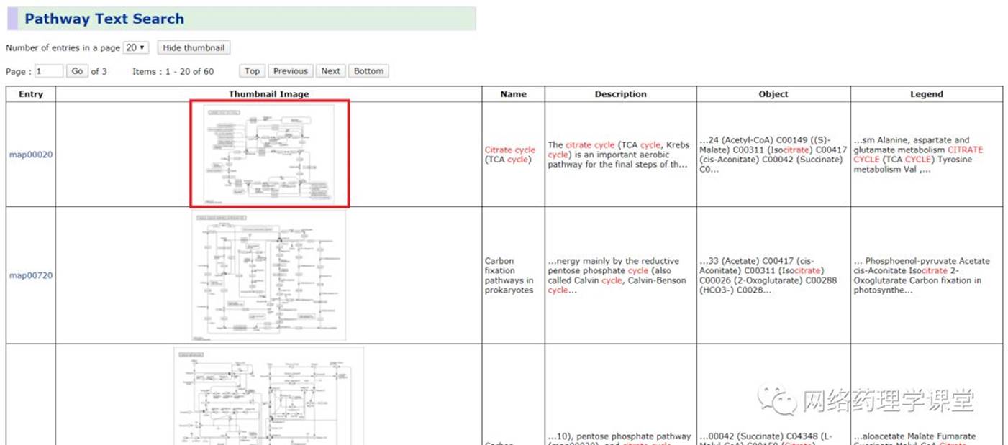
Task: Open the map00020 entry link
Action: tap(31, 155)
